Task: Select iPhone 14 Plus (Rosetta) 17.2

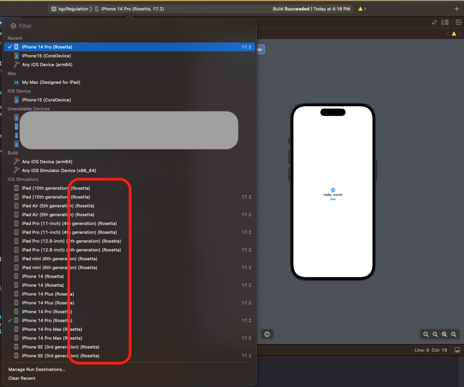Action: pyautogui.click(x=129, y=303)
